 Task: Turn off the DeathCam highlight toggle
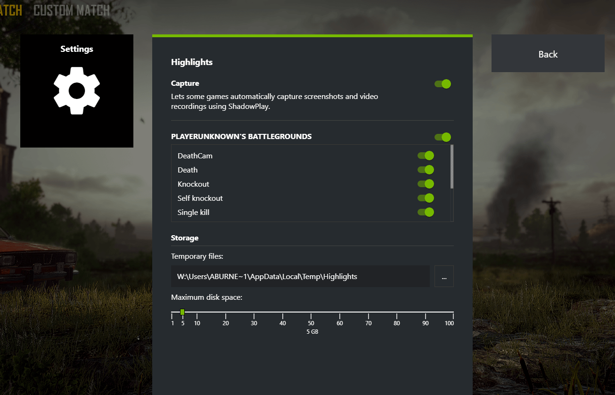(x=426, y=156)
